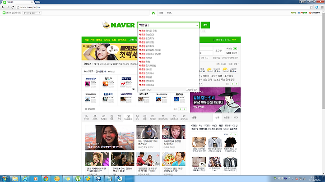Open the Chrome menu icon at the toolbar's right end

point(322,7)
